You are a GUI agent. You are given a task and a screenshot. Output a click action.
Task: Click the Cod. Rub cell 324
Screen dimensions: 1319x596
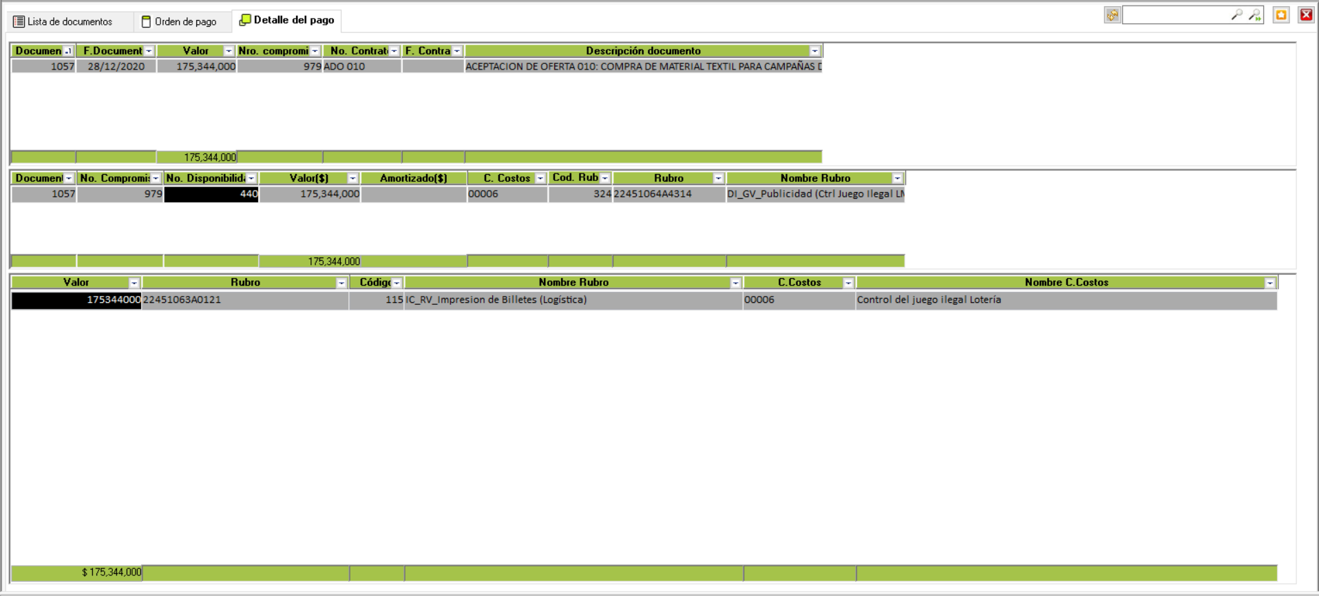click(580, 194)
